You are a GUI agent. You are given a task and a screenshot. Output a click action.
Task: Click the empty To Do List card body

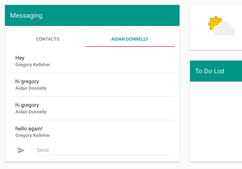(216, 121)
